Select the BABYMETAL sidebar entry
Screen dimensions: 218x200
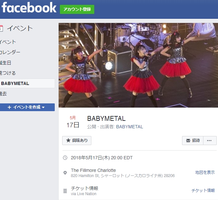27,83
